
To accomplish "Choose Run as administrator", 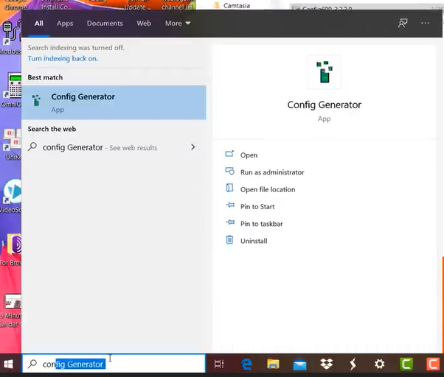I will [x=272, y=172].
